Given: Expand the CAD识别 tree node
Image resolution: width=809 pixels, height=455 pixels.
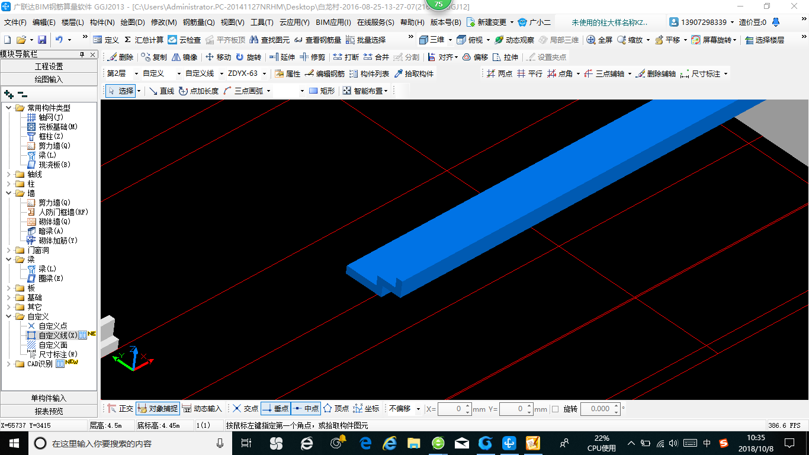Looking at the screenshot, I should click(9, 364).
